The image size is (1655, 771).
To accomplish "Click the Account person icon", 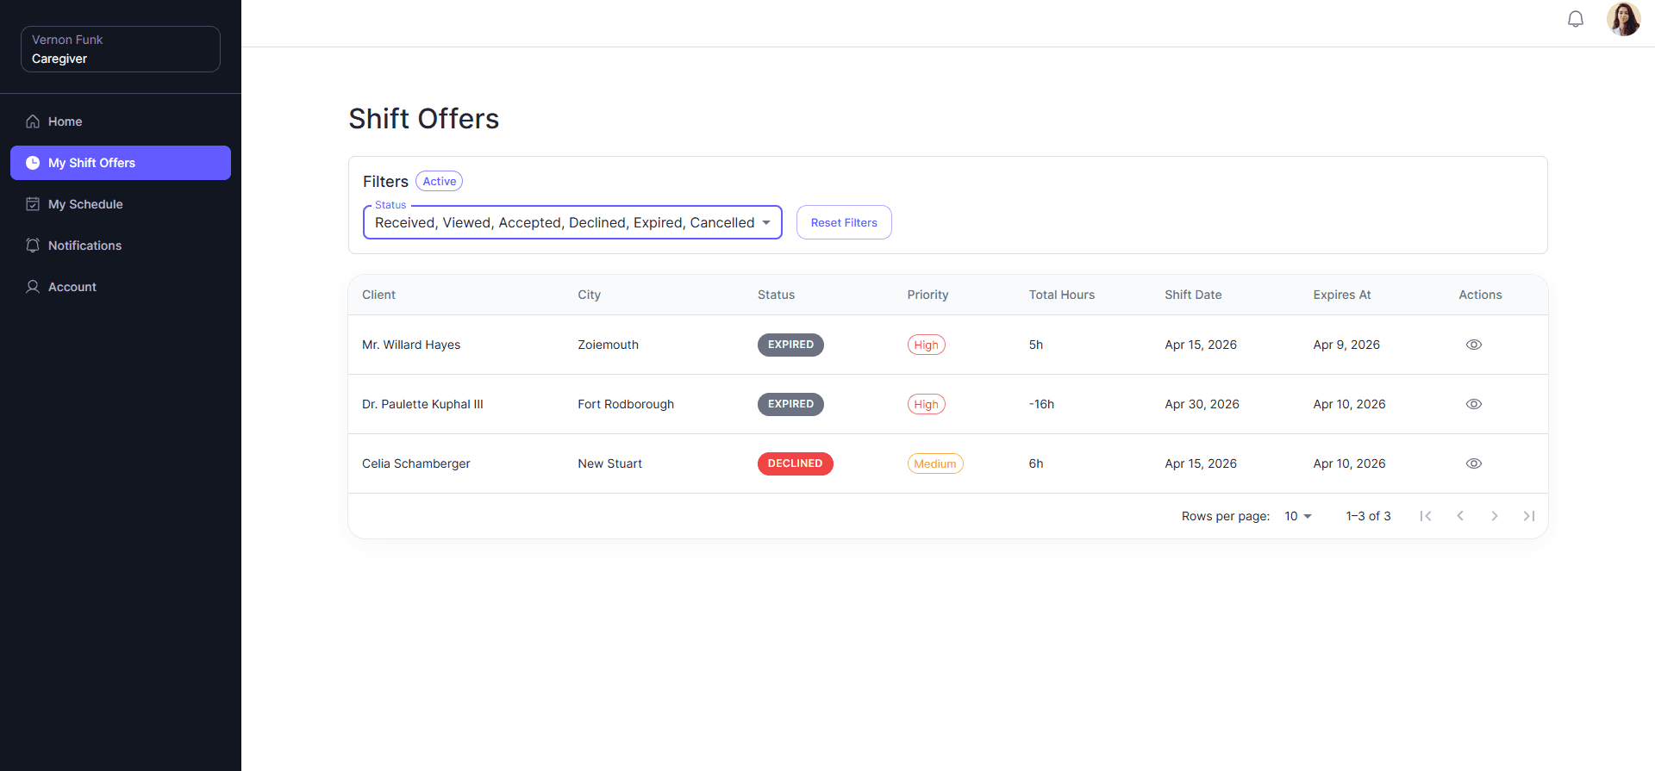I will coord(33,287).
